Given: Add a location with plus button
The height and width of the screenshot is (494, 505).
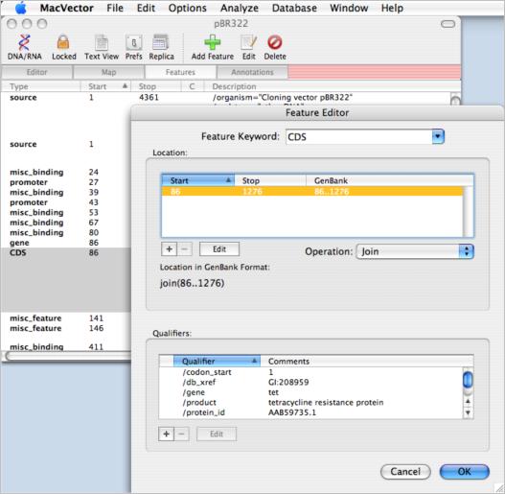Looking at the screenshot, I should click(x=169, y=249).
